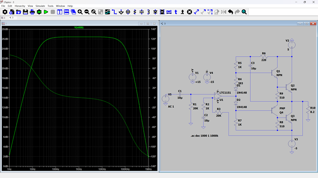This screenshot has height=178, width=318.
Task: Open the Find magnifier at toolbar end
Action: [x=244, y=12]
